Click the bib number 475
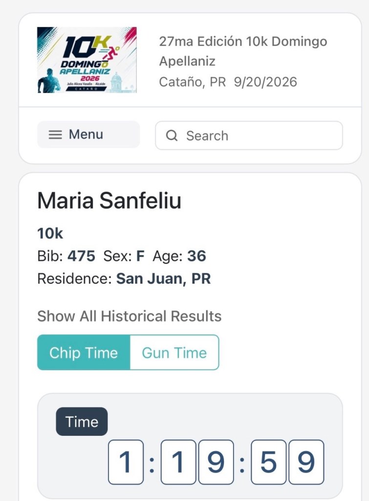 pyautogui.click(x=81, y=256)
